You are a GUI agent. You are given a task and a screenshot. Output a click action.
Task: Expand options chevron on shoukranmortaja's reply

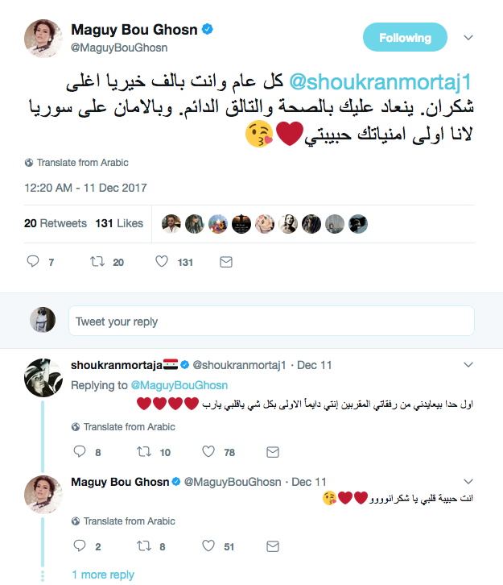pos(470,365)
